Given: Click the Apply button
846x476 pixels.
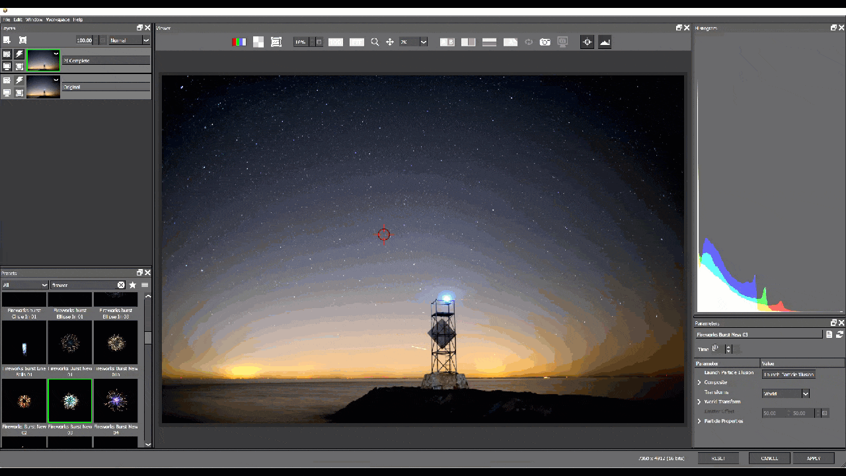Looking at the screenshot, I should tap(814, 458).
